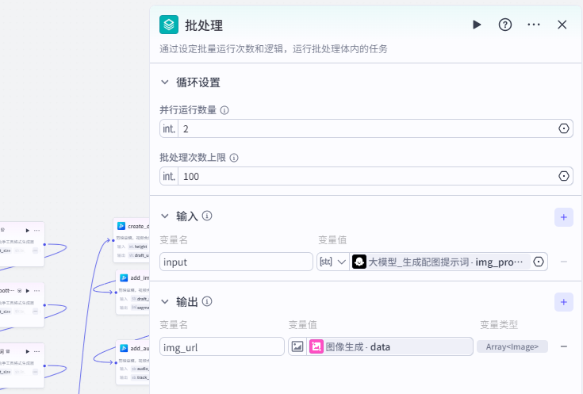
Task: Run the 批处理 node with play icon
Action: tap(477, 25)
